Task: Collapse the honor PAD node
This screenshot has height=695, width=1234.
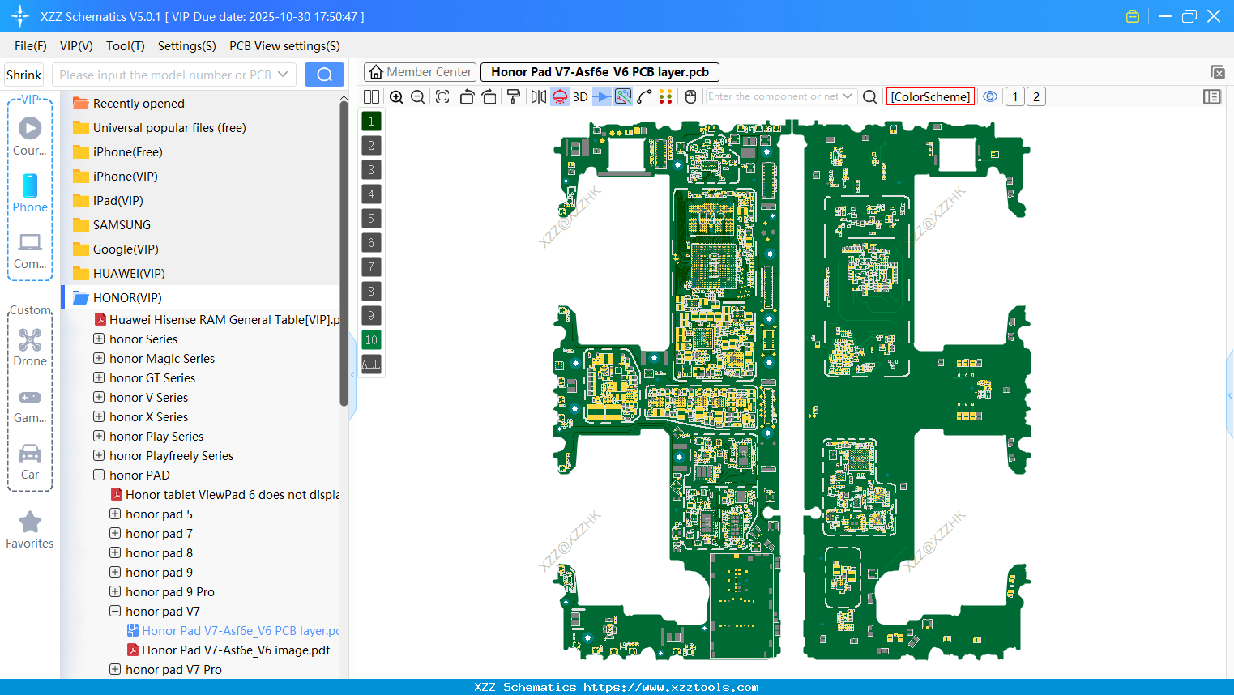Action: point(99,475)
